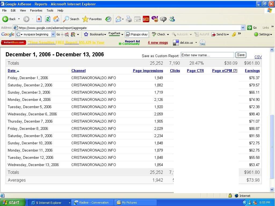
Task: Click the Back navigation arrow icon
Action: coord(5,19)
